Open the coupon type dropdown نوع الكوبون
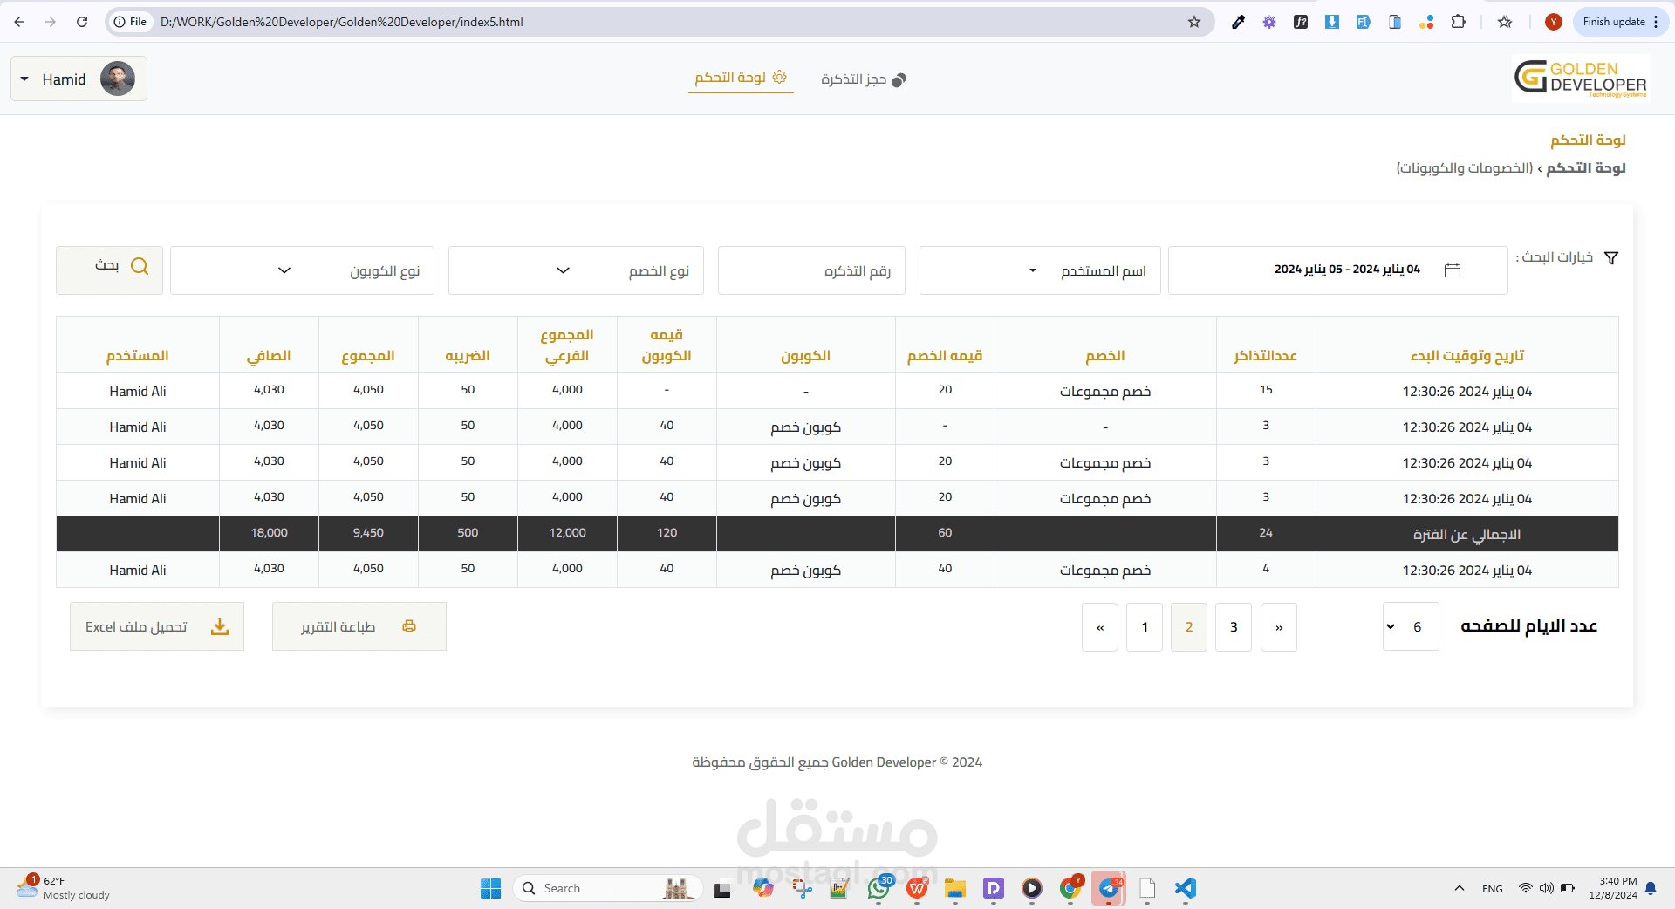The width and height of the screenshot is (1675, 909). pos(302,270)
